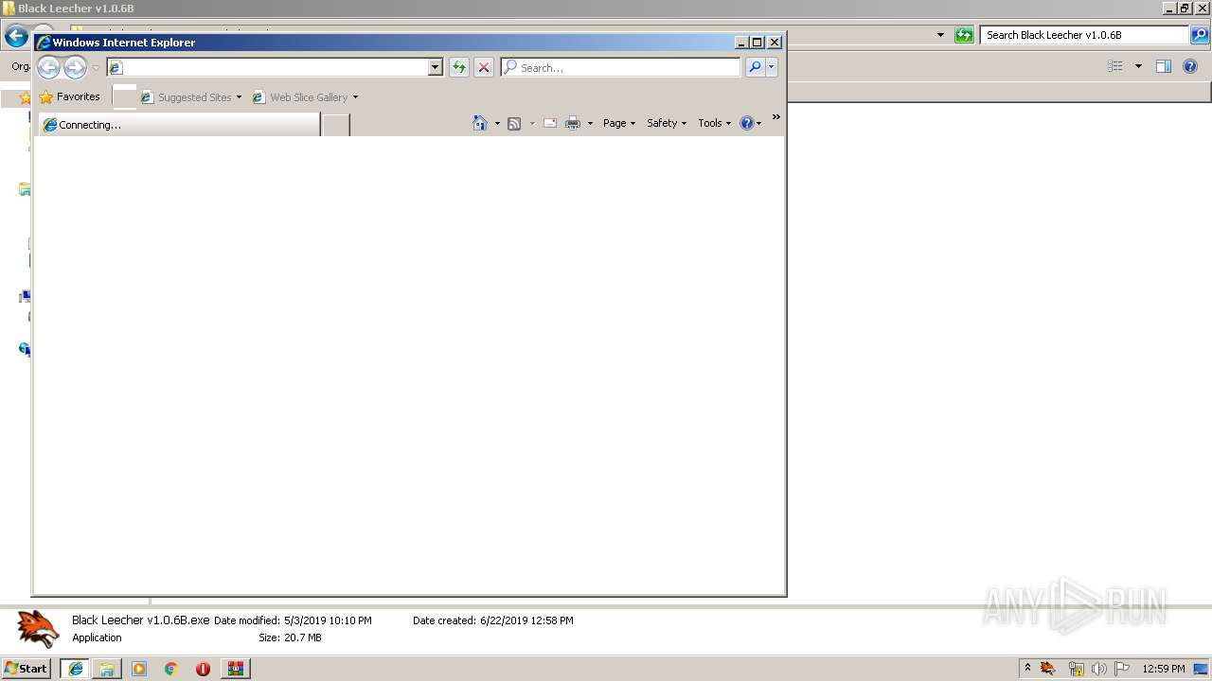Screen dimensions: 1212x681
Task: Open the Tools menu
Action: click(715, 123)
